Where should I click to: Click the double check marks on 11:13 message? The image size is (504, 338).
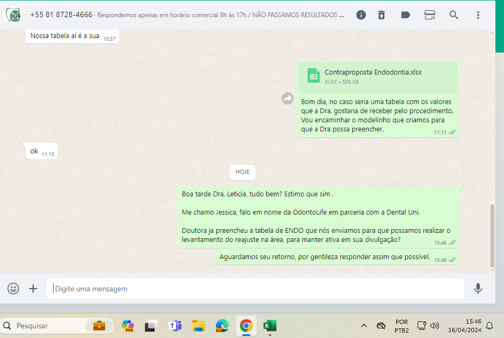452,132
